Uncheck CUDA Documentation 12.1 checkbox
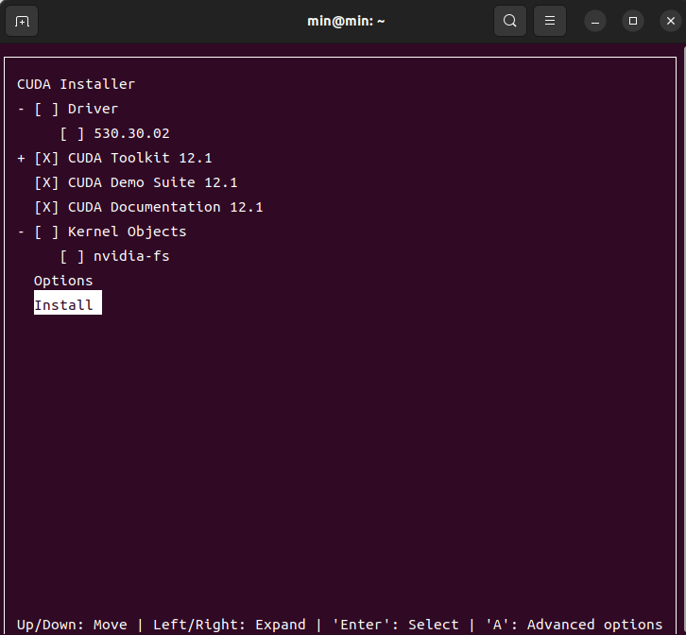This screenshot has width=686, height=635. (x=46, y=207)
